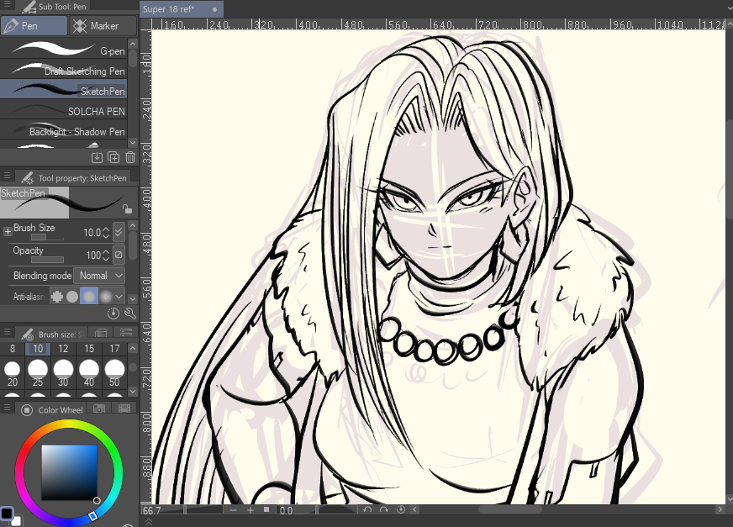This screenshot has width=733, height=527.
Task: Open the Blending mode dropdown
Action: [x=99, y=276]
